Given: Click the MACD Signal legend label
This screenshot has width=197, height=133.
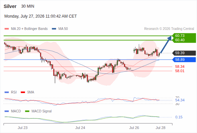Looking at the screenshot, I should pos(41,111).
